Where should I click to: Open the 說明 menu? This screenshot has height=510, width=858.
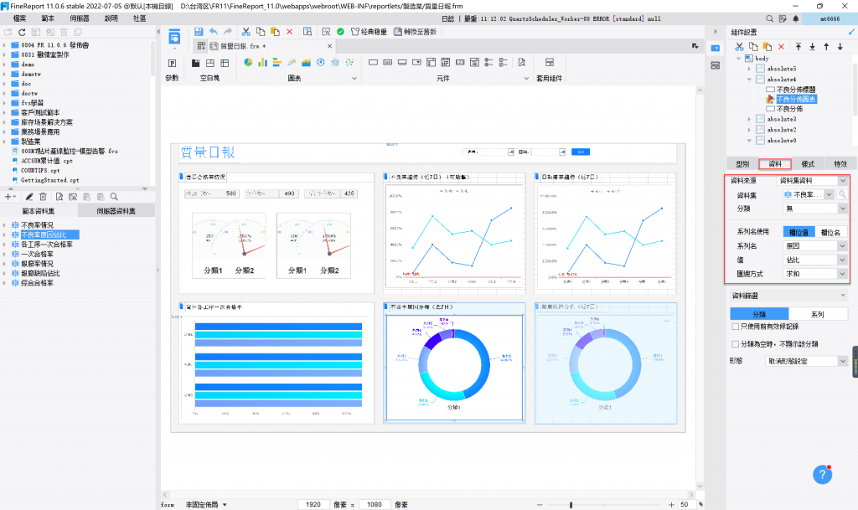(111, 18)
